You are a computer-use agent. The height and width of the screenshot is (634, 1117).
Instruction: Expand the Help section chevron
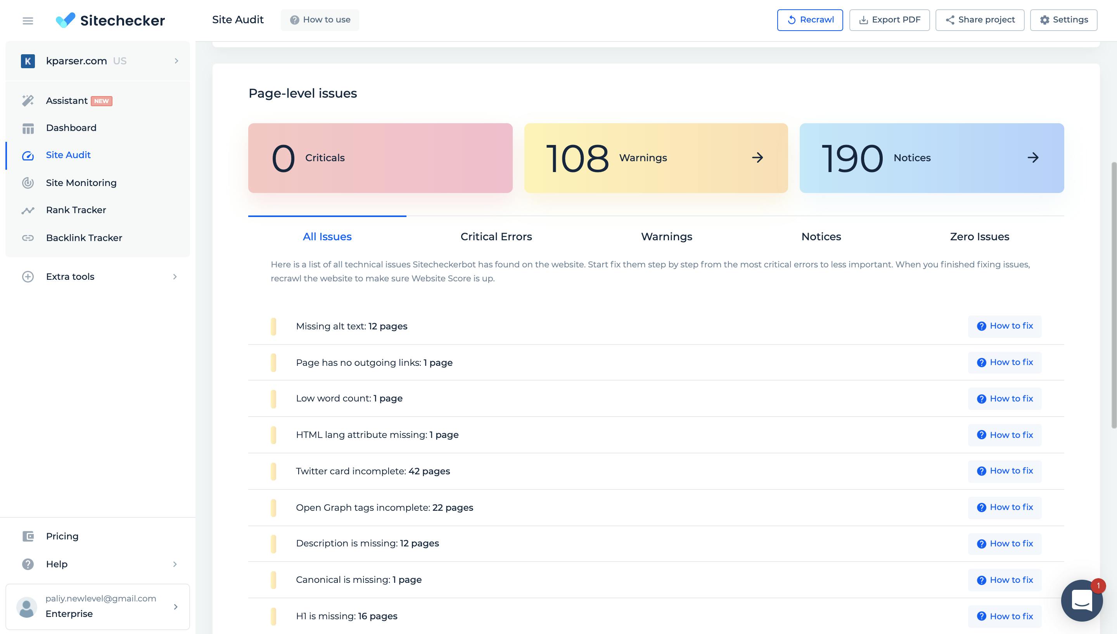pos(176,564)
